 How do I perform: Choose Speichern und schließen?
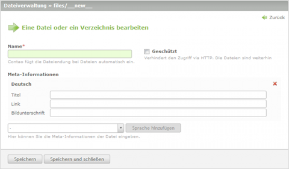coord(77,159)
